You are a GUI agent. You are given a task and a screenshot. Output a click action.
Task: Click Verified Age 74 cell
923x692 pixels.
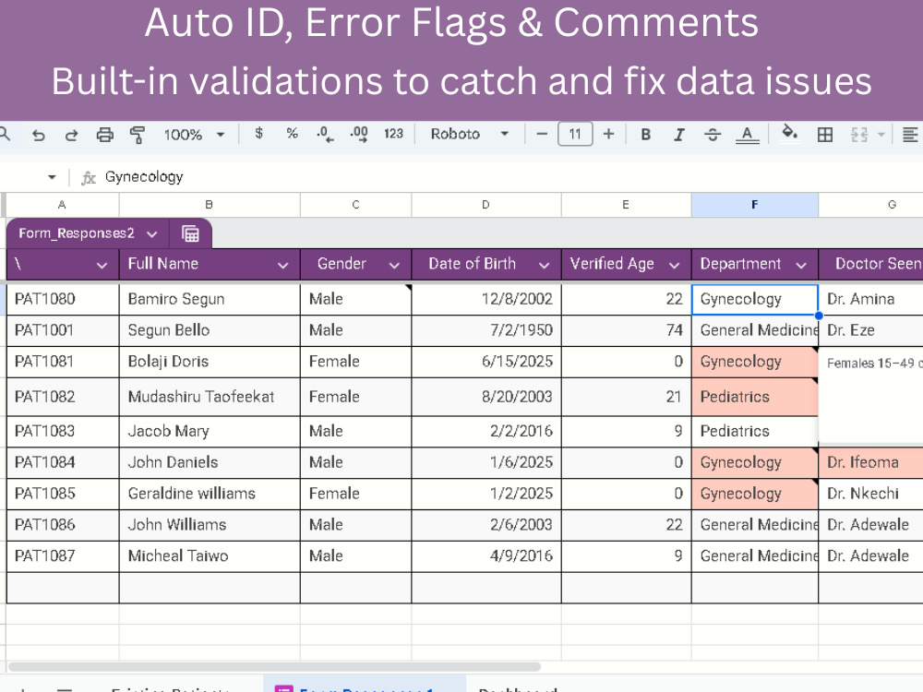(627, 330)
